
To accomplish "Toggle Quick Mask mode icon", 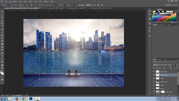I will [x=2, y=77].
